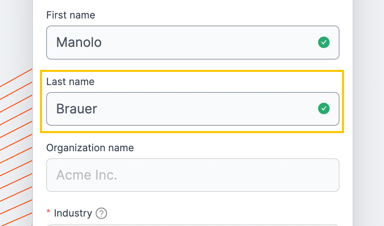Click the yellow highlight border around Last name

tap(192, 71)
